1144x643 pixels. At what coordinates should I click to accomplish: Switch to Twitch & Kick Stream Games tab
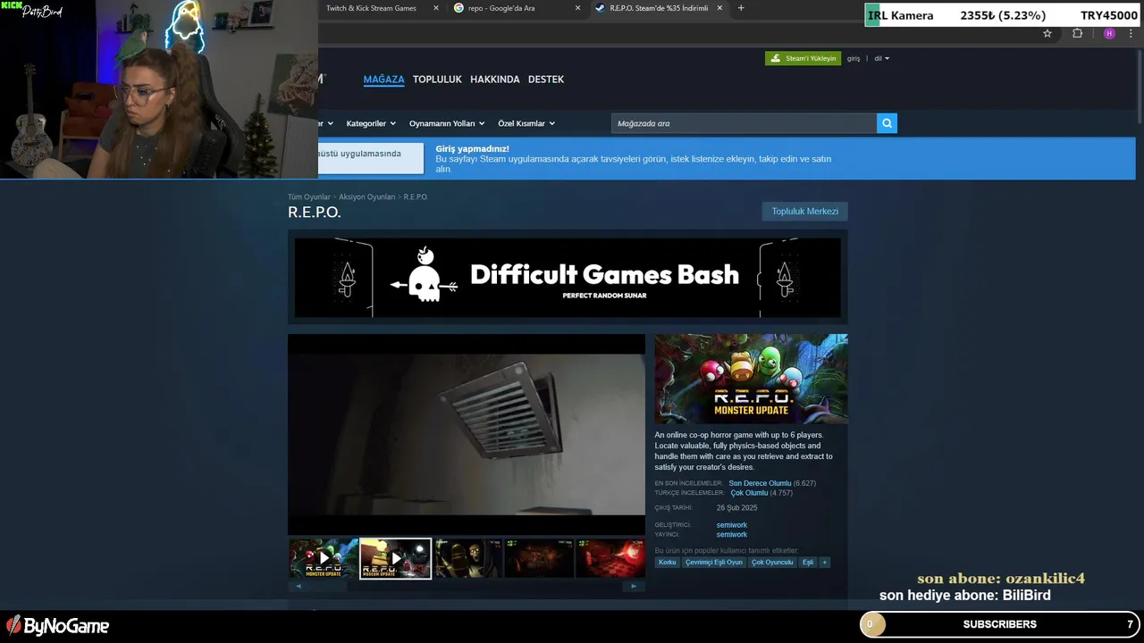tap(371, 8)
